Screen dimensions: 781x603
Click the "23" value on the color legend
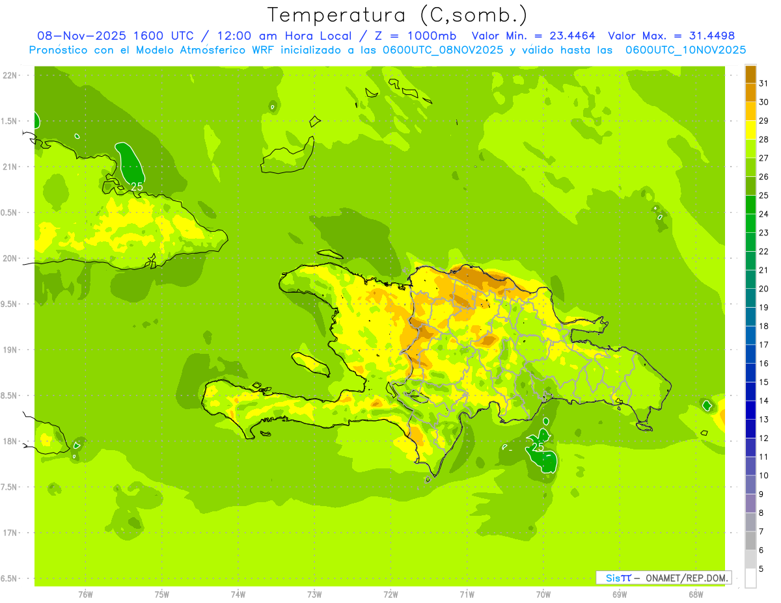pos(763,232)
